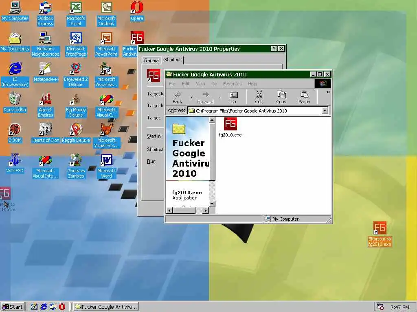Click the Forward toolbar button
The image size is (417, 312).
pos(205,97)
